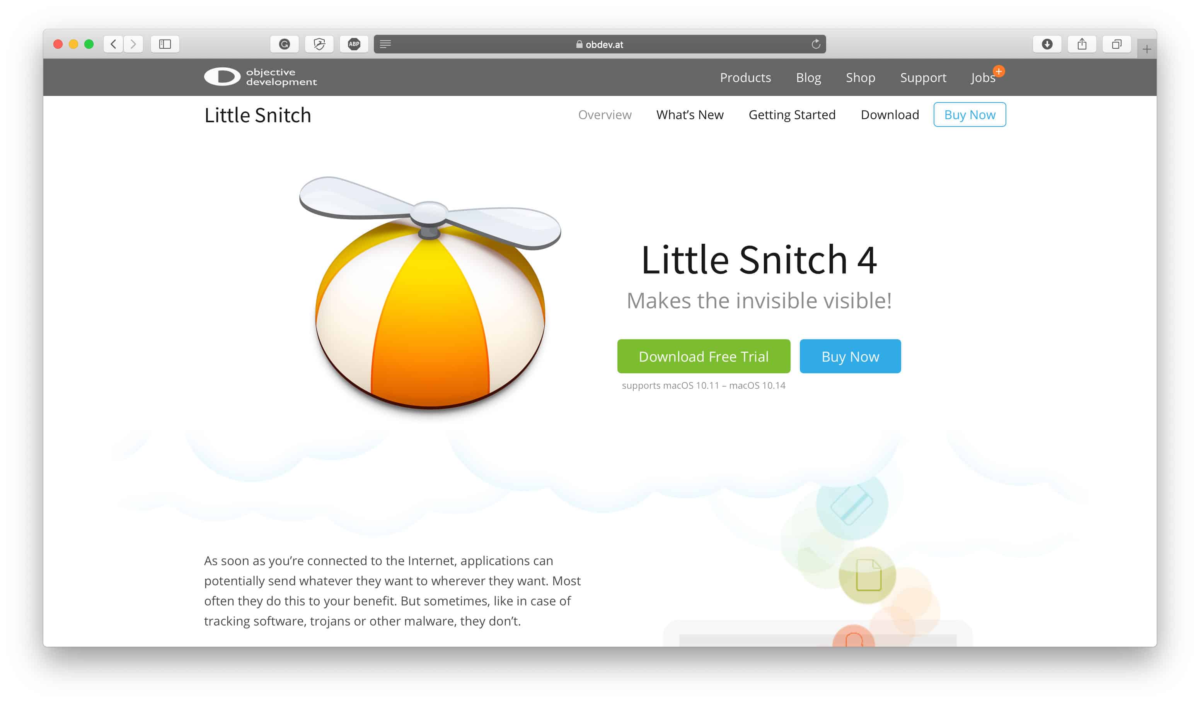
Task: Click the Download navigation link
Action: coord(890,115)
